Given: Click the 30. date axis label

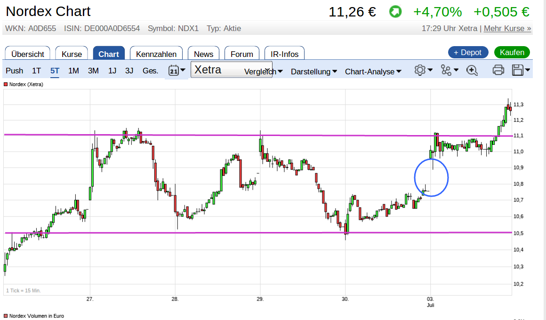Looking at the screenshot, I should [345, 299].
